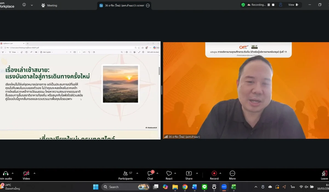
Task: Open meeting info icon
Action: [x=24, y=5]
